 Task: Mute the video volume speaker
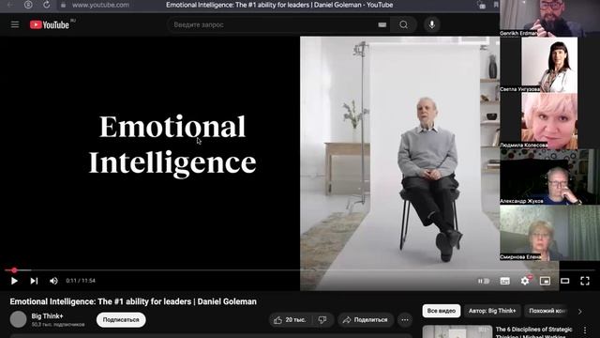point(53,281)
